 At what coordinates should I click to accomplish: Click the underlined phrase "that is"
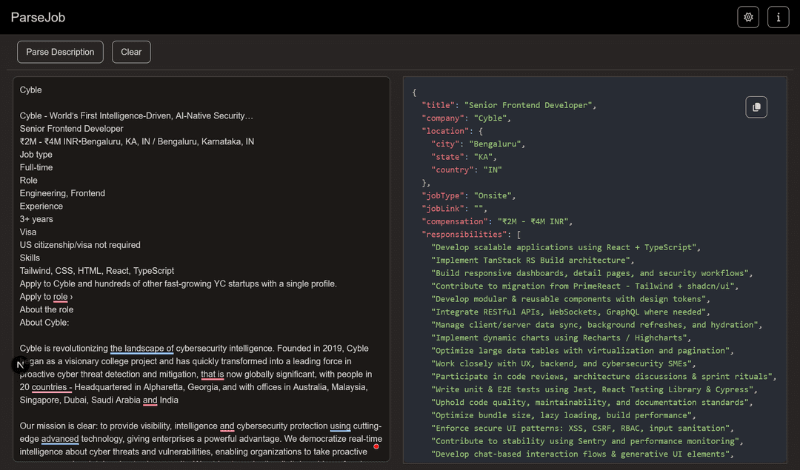[213, 375]
